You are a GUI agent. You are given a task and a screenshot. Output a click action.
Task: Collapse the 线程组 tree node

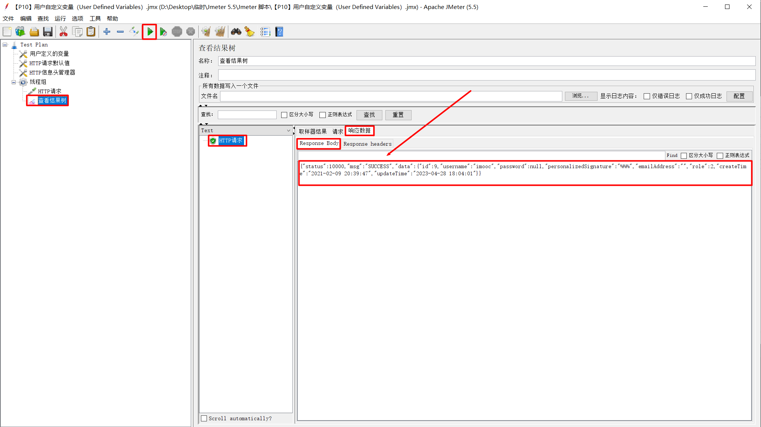[x=14, y=82]
